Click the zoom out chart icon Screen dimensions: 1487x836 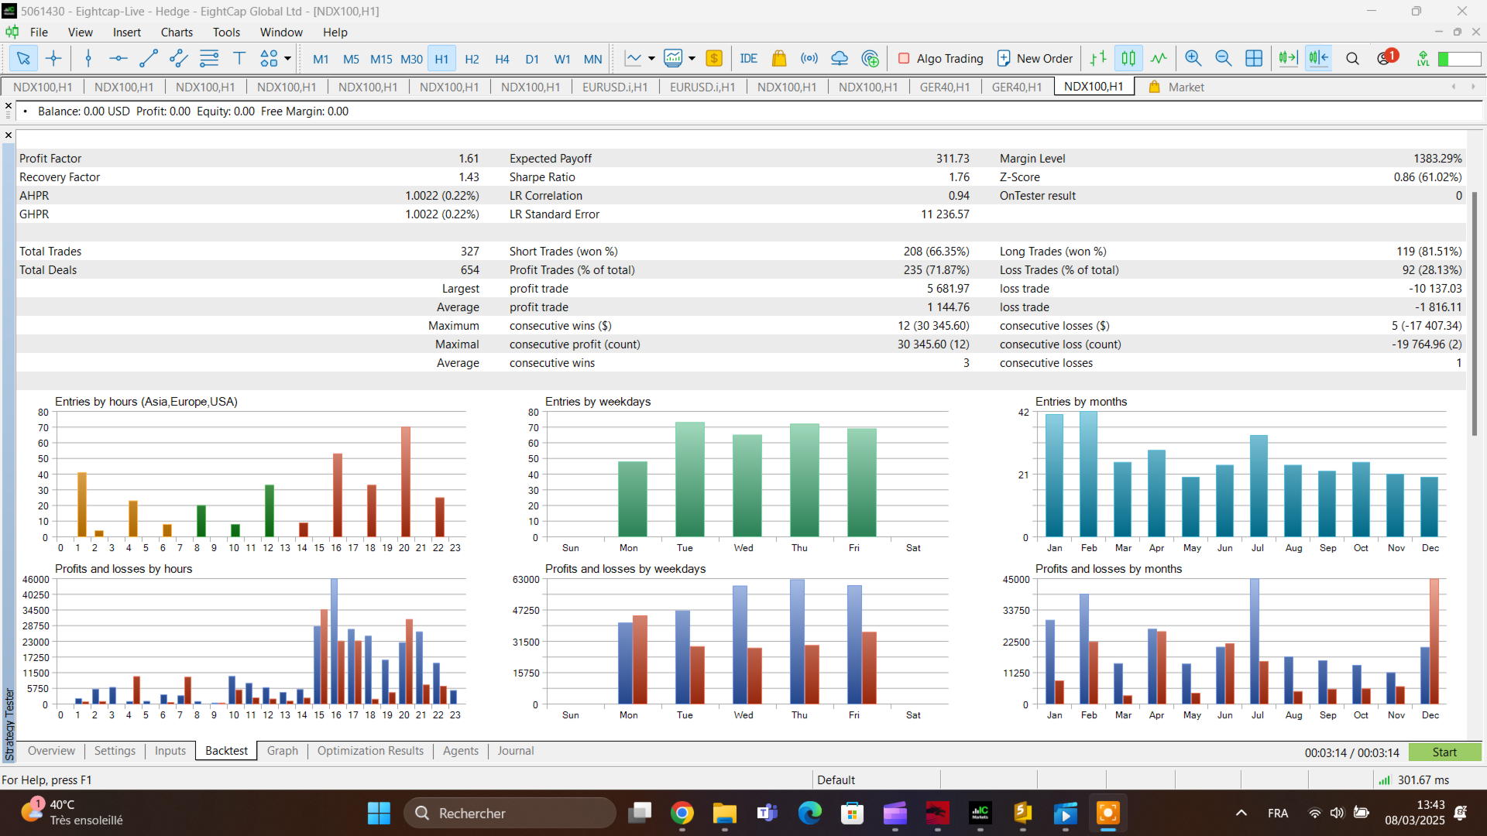(x=1224, y=58)
